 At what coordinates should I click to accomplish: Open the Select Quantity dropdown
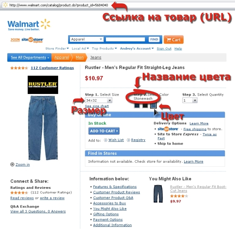click(x=190, y=100)
